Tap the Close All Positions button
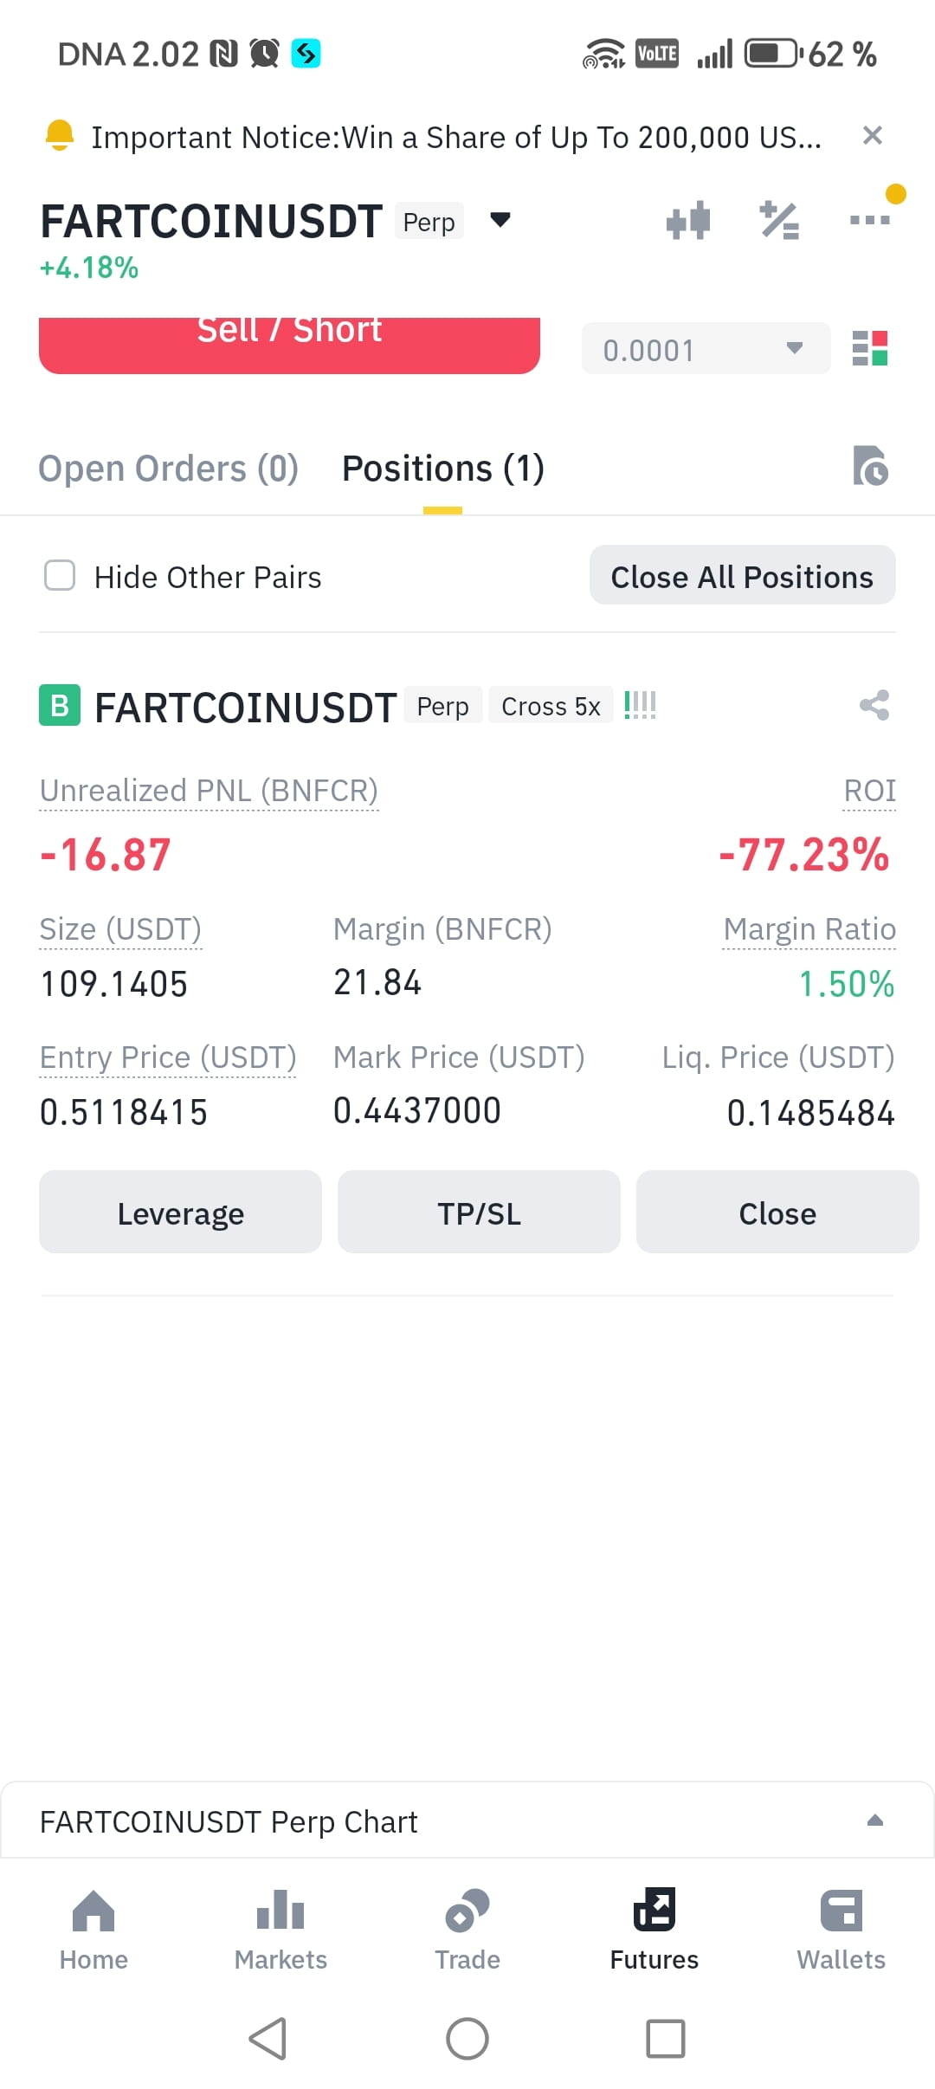 pyautogui.click(x=743, y=575)
